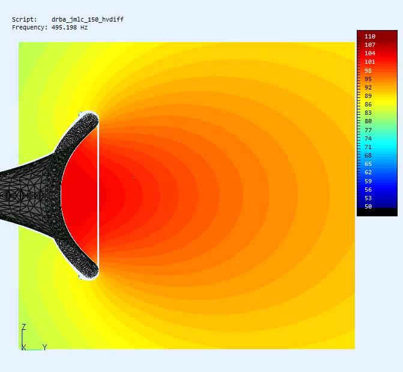
Task: Click the 68 value on color scale
Action: point(368,156)
